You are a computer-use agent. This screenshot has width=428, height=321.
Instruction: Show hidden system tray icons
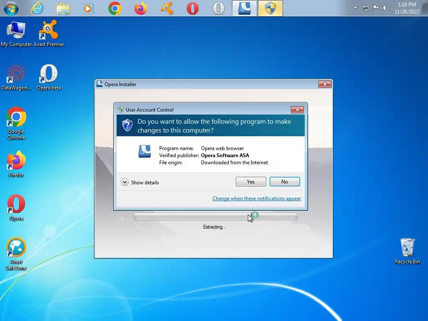coord(355,8)
